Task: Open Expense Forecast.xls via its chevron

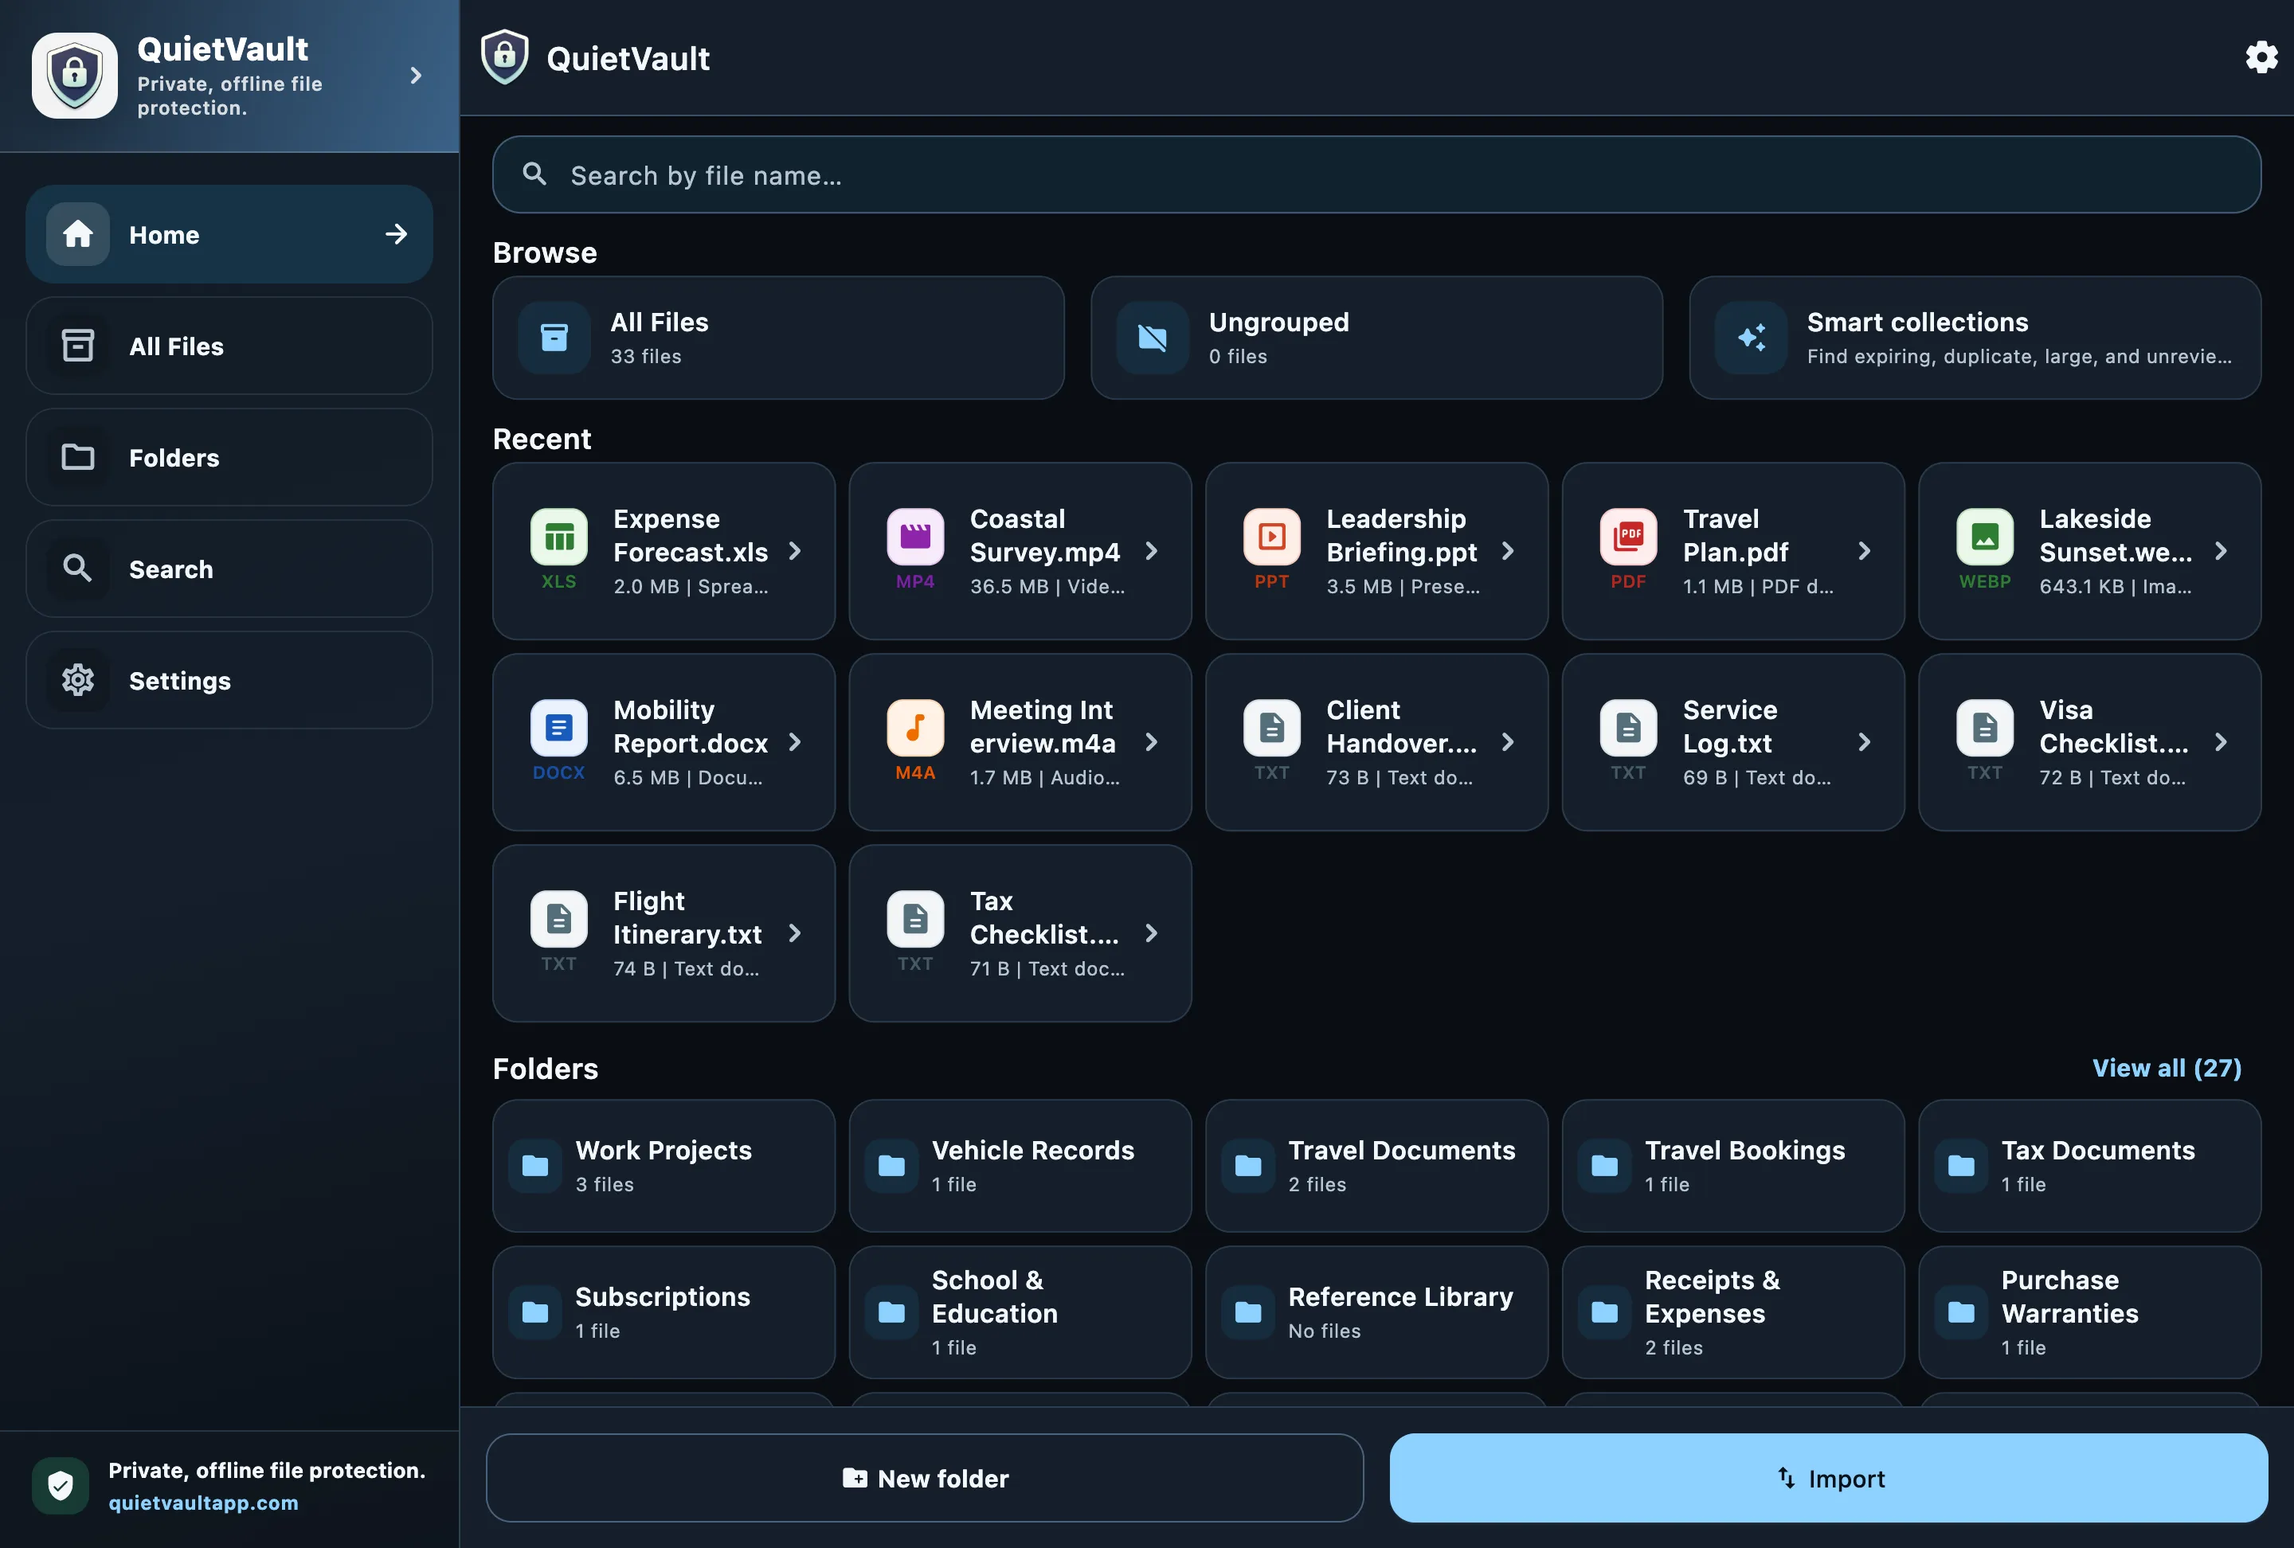Action: 795,552
